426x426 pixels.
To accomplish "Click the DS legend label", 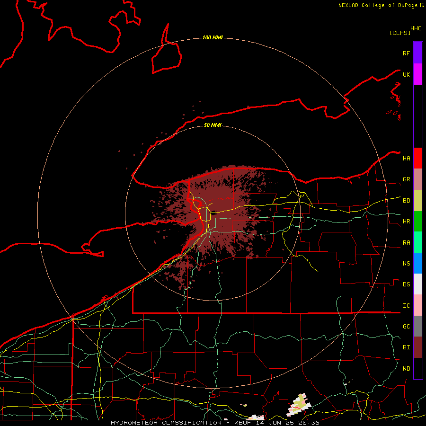I will [406, 284].
